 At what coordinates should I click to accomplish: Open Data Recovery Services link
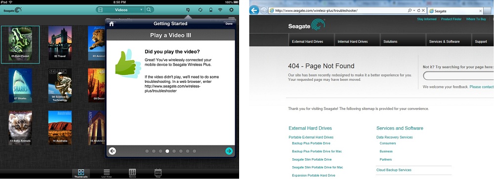click(x=394, y=137)
